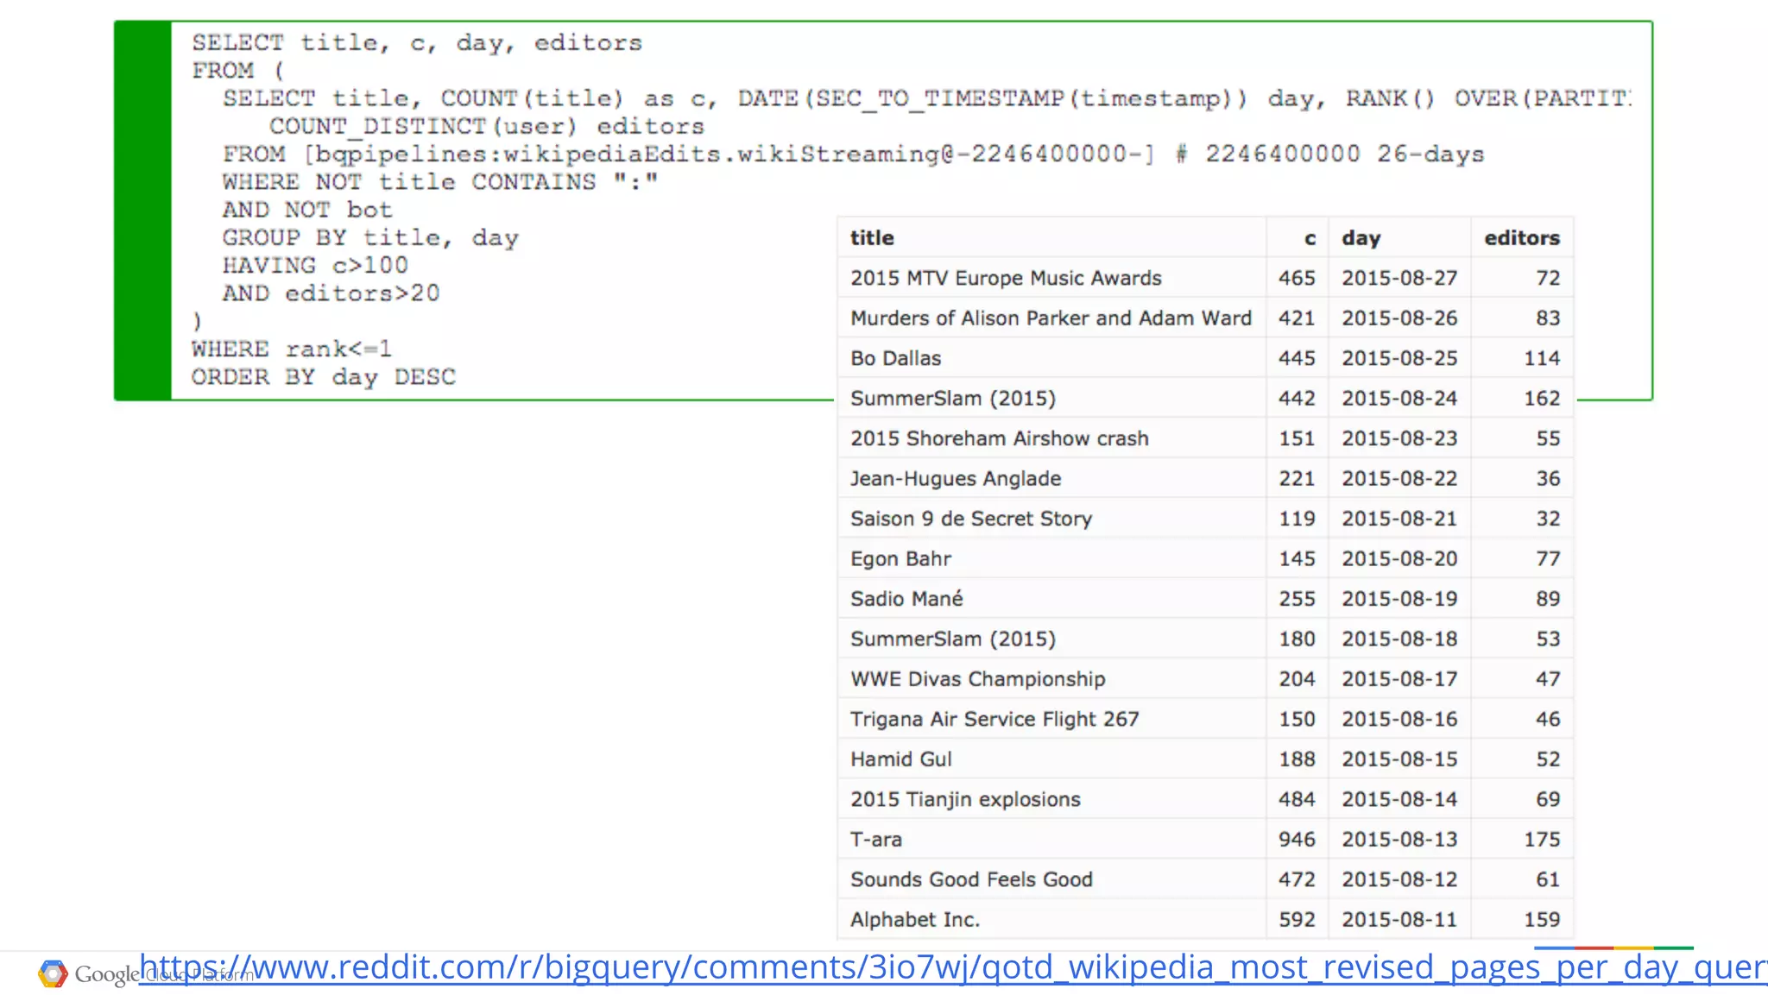
Task: Click the count value 946 for T-ara
Action: pos(1297,840)
